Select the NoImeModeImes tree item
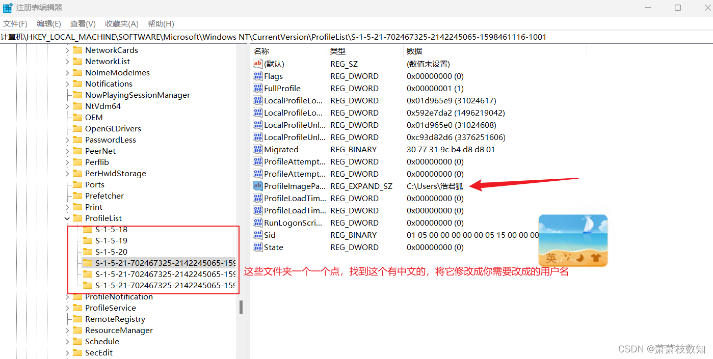 [x=117, y=72]
